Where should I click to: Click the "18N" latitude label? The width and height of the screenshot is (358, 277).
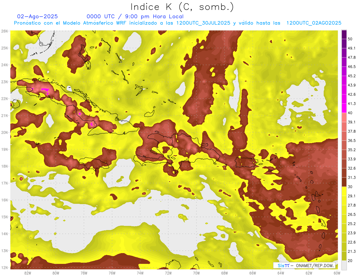[4, 166]
